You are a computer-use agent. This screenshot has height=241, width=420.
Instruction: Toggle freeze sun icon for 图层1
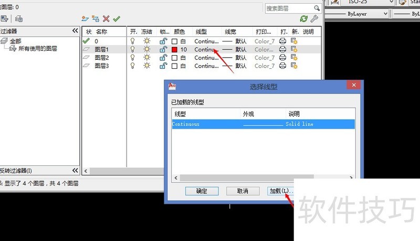pos(147,49)
